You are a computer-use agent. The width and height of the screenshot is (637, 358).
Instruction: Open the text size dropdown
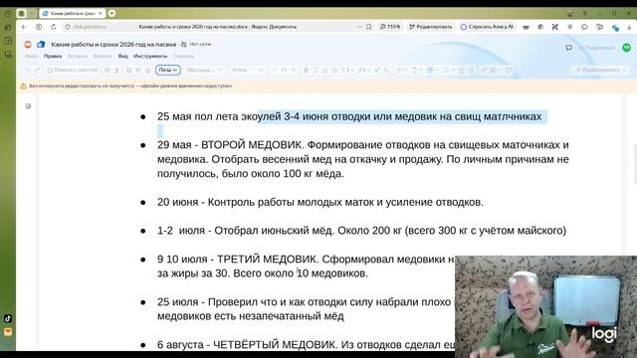[x=346, y=71]
